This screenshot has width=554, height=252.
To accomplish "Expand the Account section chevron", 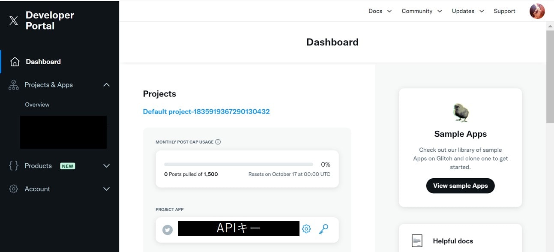I will pyautogui.click(x=107, y=189).
